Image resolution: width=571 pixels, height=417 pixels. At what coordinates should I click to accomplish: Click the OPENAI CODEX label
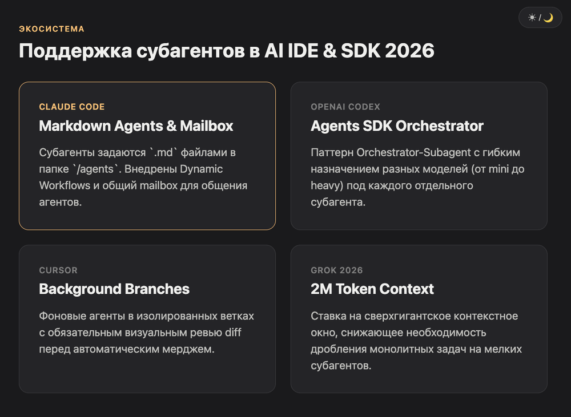click(x=345, y=107)
